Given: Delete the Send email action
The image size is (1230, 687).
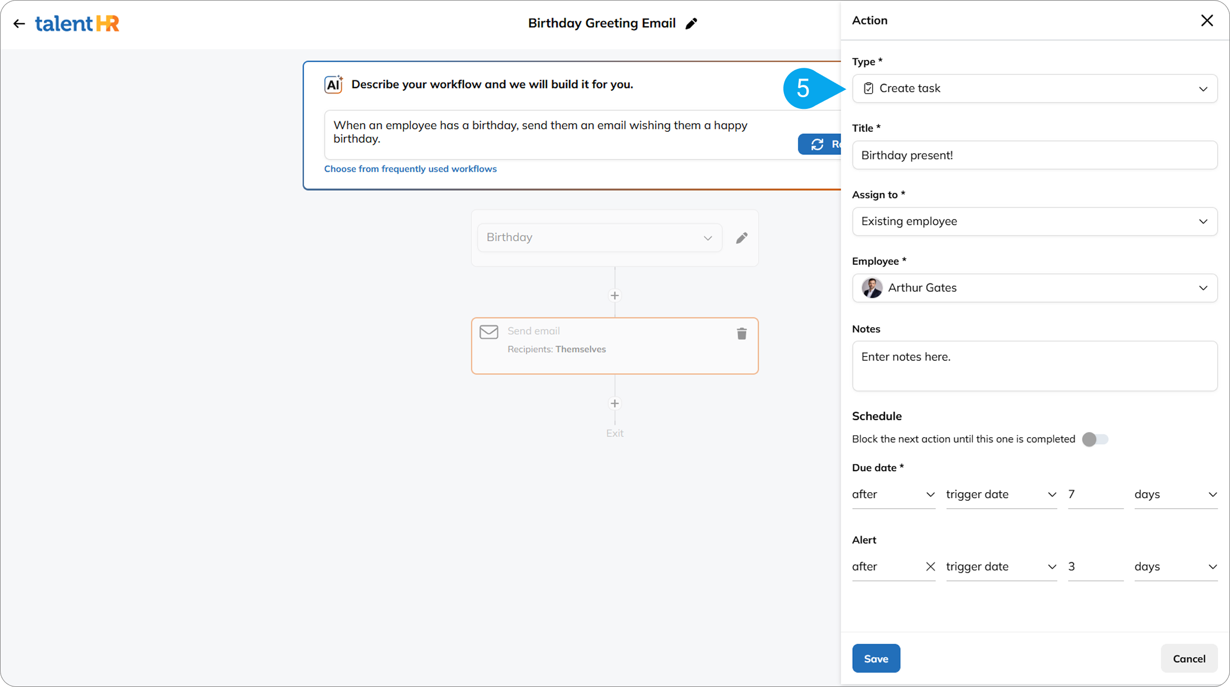Looking at the screenshot, I should (x=742, y=334).
